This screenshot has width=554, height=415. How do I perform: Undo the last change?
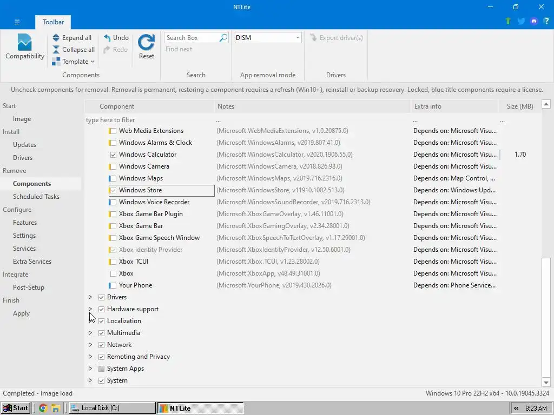(116, 38)
